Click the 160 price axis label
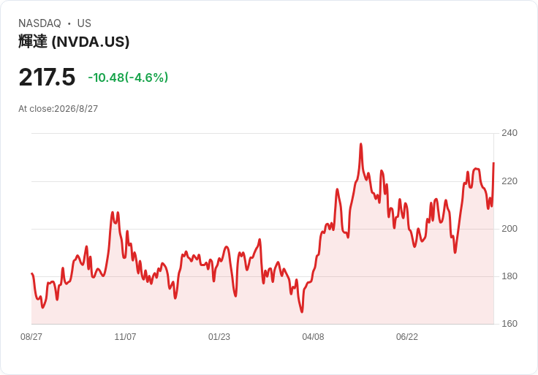The image size is (538, 375). pyautogui.click(x=509, y=324)
